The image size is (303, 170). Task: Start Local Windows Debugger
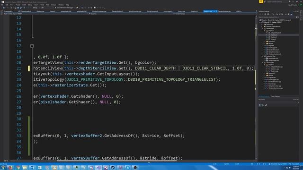pos(65,8)
